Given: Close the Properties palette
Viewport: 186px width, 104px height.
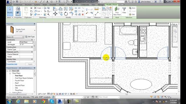Looking at the screenshot, I should pyautogui.click(x=34, y=24).
